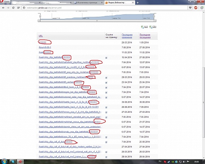Image resolution: width=205 pixels, height=164 pixels.
Task: Click the chart's horizontal scrollbar thumb
Action: click(x=97, y=21)
